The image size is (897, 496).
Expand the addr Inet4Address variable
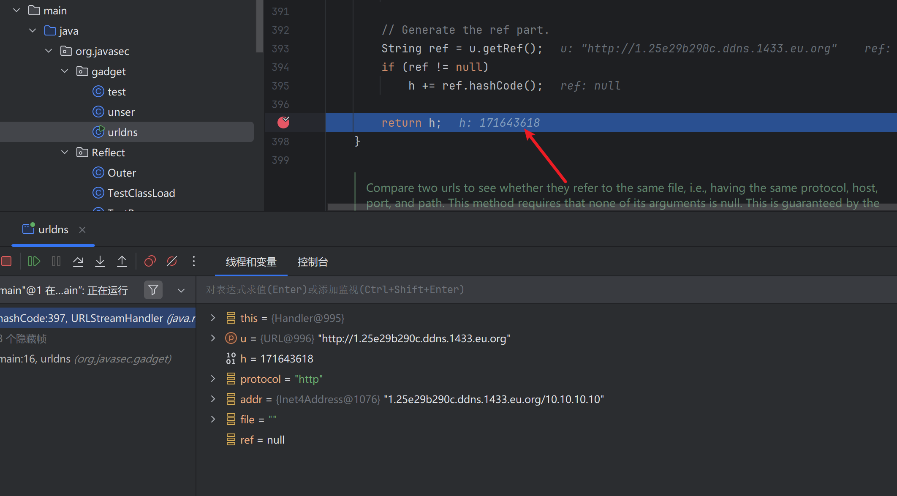213,399
